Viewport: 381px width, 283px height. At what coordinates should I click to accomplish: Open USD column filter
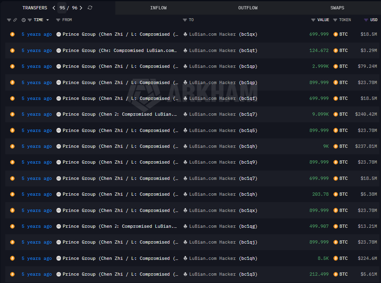(x=366, y=20)
